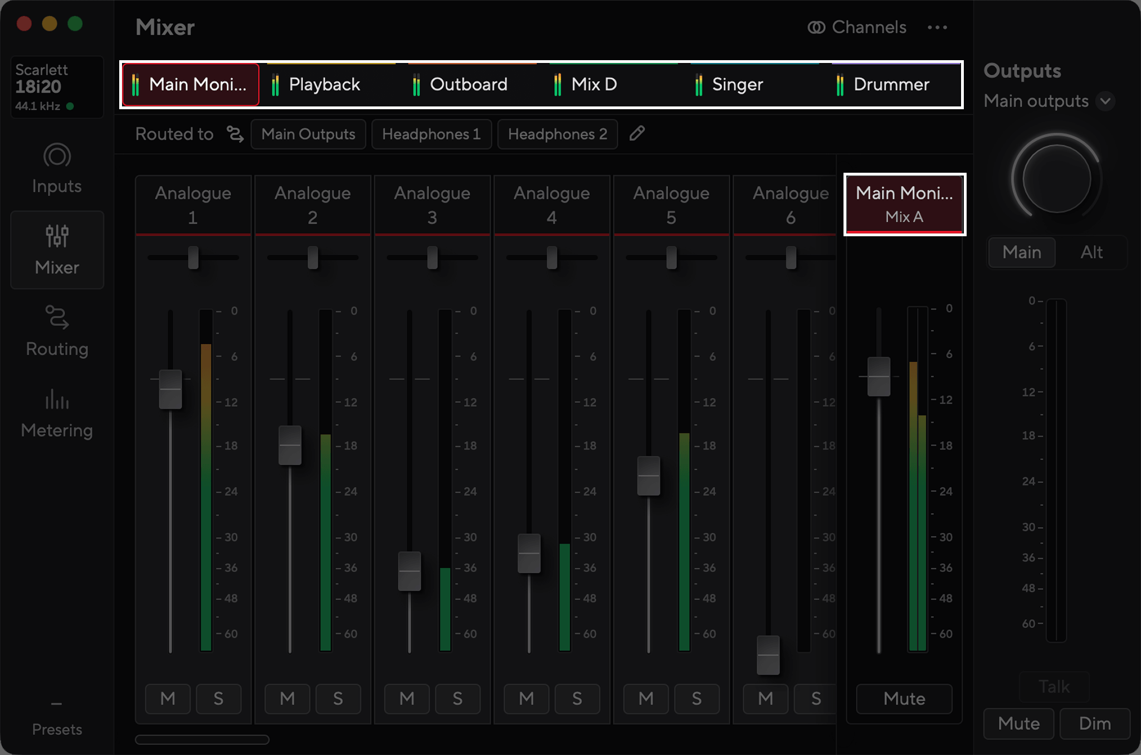Select the Mixer sidebar icon
This screenshot has height=755, width=1141.
[x=57, y=236]
